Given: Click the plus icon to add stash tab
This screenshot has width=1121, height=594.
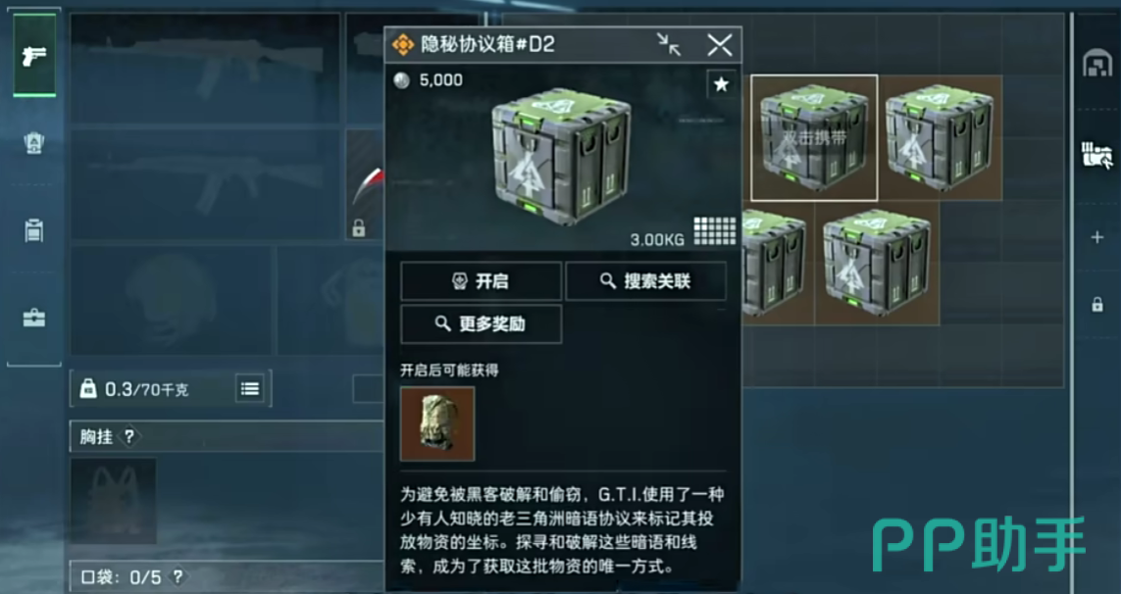Looking at the screenshot, I should 1097,237.
